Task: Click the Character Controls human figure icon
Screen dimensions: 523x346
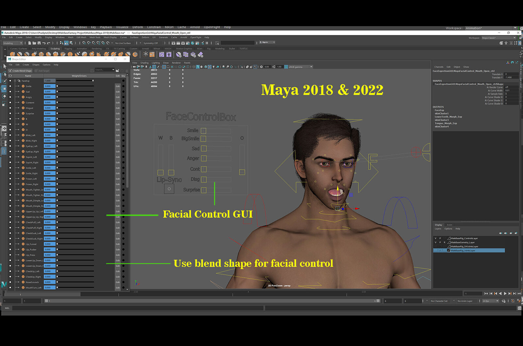Action: (506, 43)
